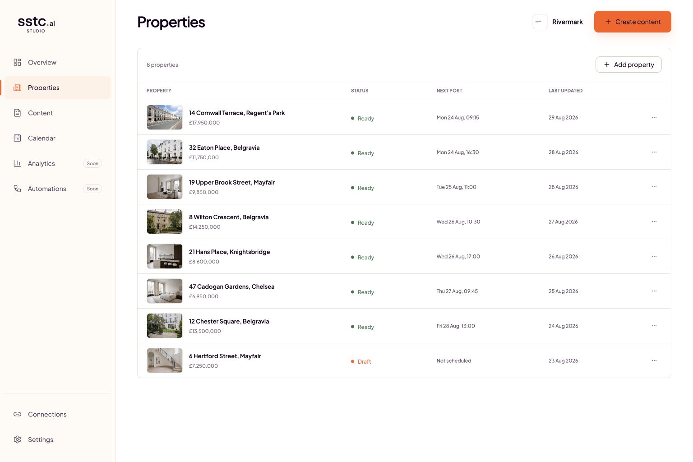Click the Content document icon
The height and width of the screenshot is (462, 693).
click(17, 113)
